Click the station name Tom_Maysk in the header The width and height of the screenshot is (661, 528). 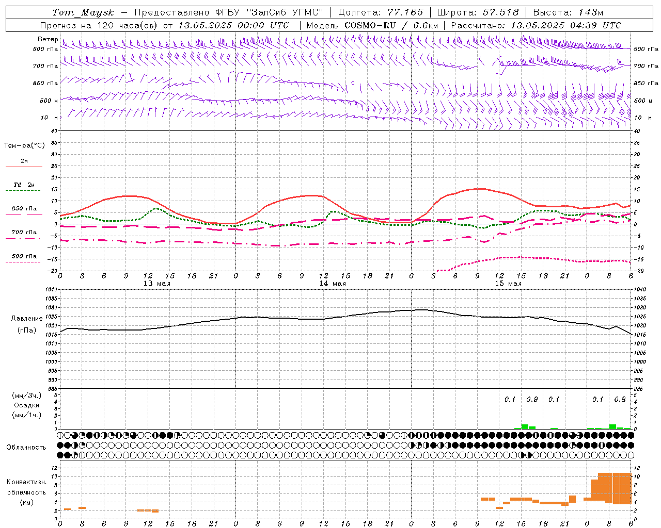click(83, 12)
